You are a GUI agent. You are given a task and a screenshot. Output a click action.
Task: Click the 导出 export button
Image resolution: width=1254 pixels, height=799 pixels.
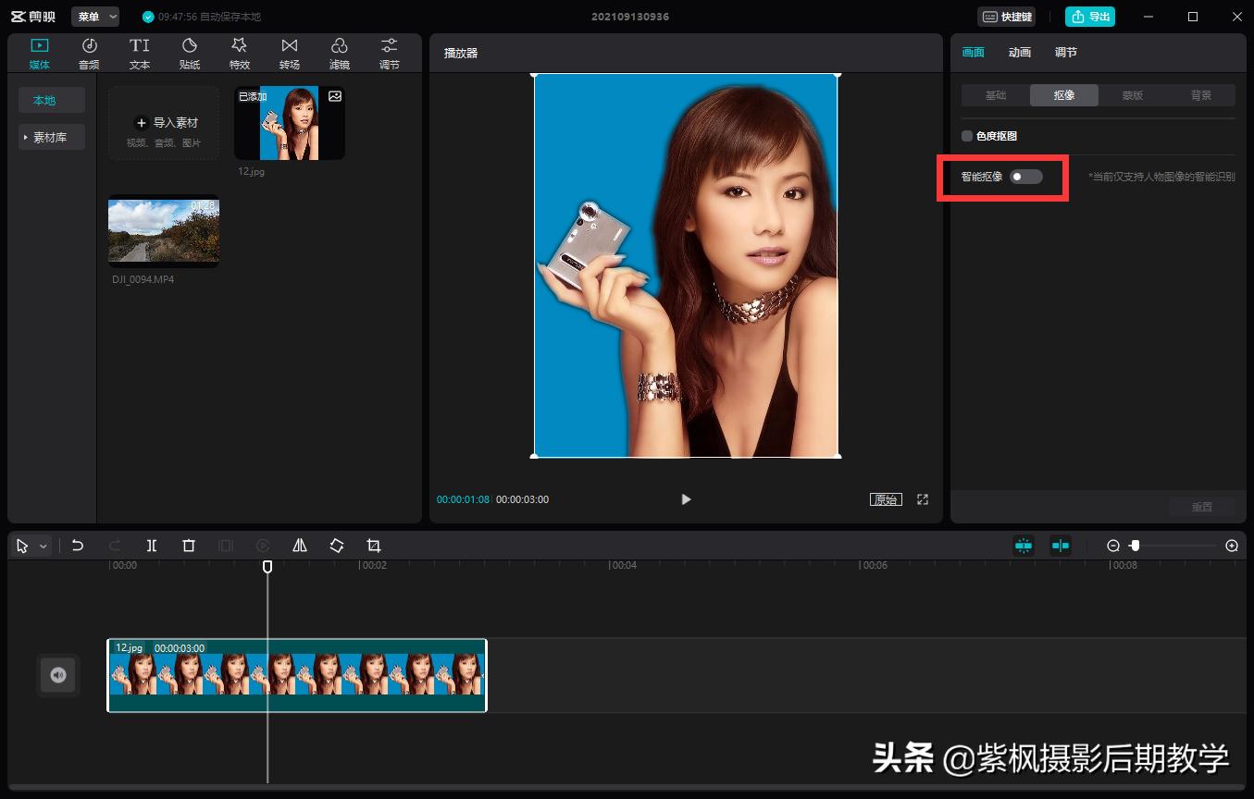(1090, 17)
